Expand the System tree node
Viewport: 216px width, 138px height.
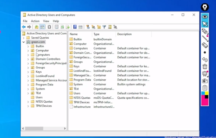coord(28,89)
